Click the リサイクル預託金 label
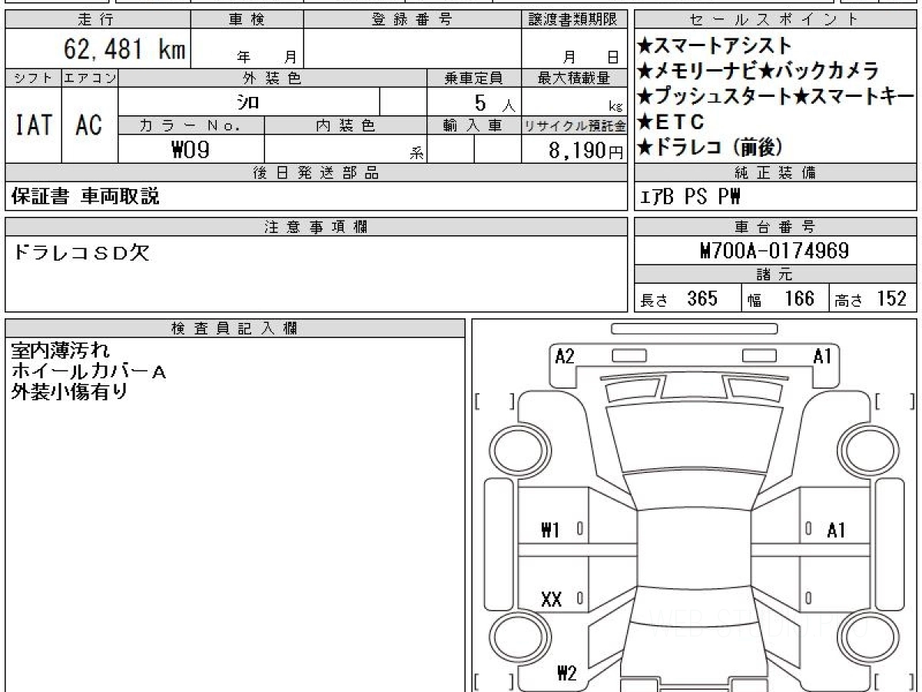922x692 pixels. tap(574, 126)
